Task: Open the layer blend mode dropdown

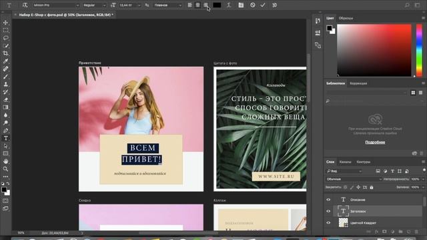Action: point(354,179)
